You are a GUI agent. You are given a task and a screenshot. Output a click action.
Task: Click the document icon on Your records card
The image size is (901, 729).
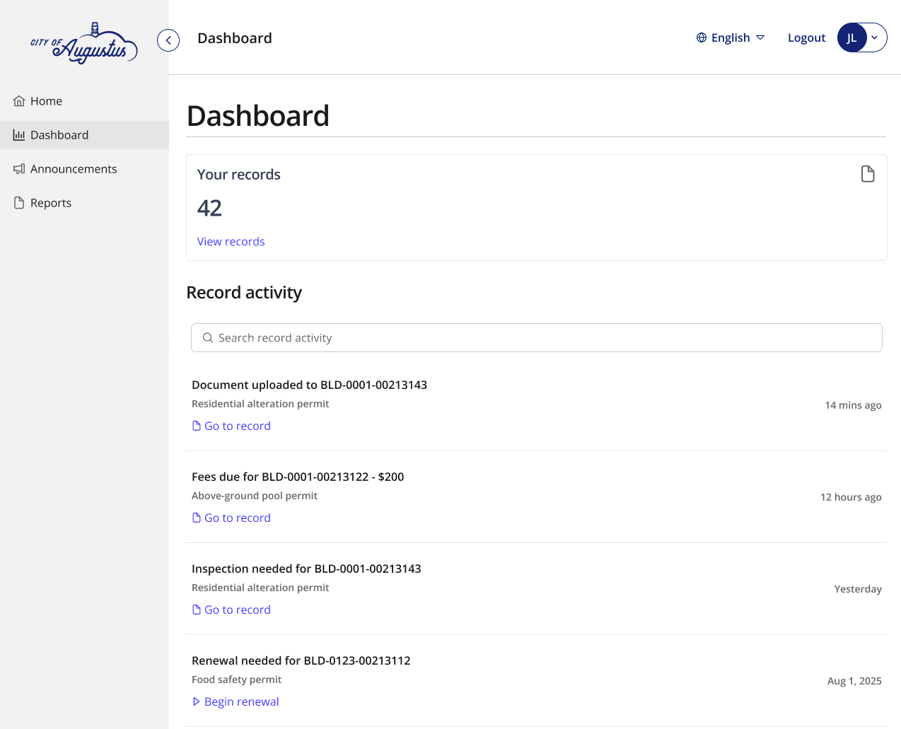click(868, 173)
